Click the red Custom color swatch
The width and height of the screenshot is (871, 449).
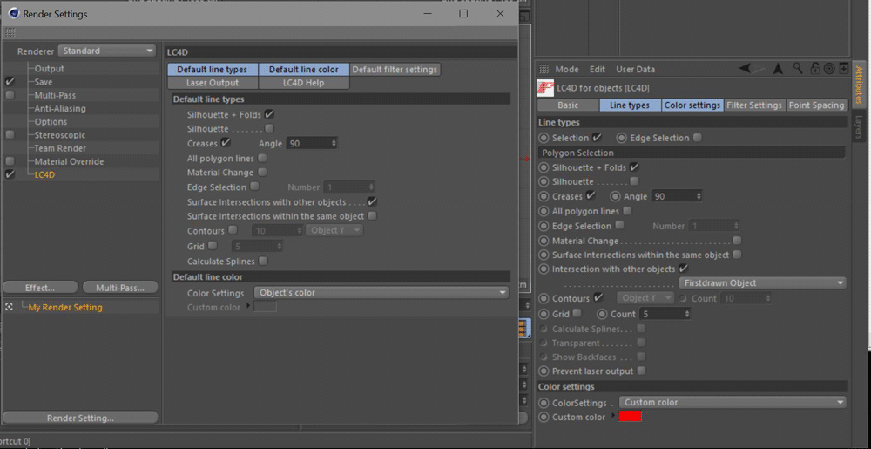click(630, 417)
